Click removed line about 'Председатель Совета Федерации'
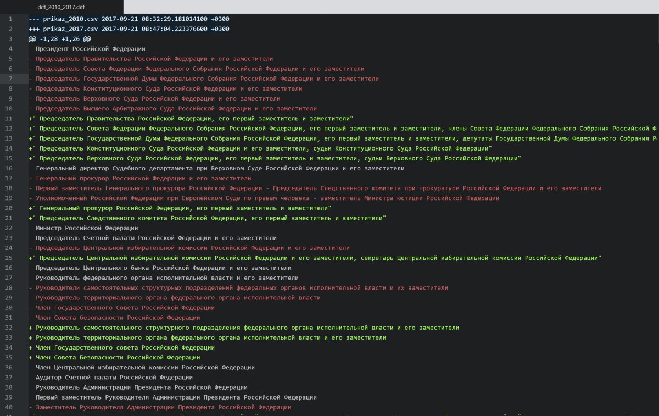Viewport: 659px width, 416px height. click(197, 69)
